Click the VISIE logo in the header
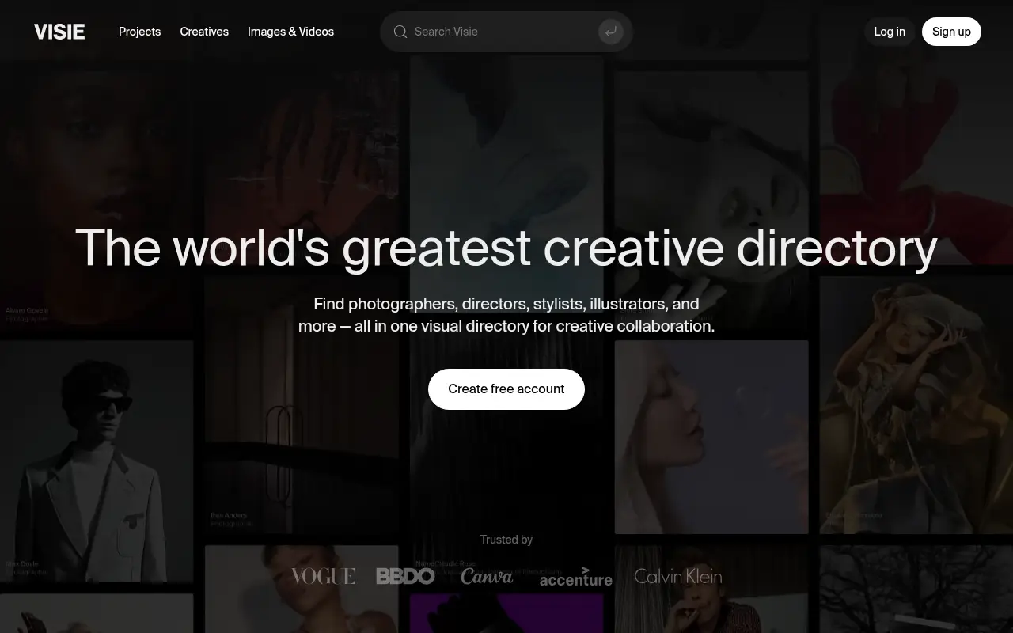The height and width of the screenshot is (633, 1013). (x=59, y=32)
